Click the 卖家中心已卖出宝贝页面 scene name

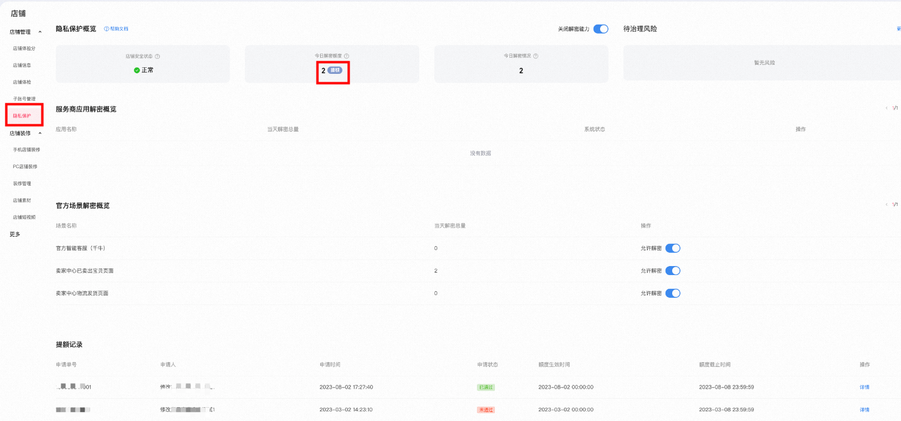[85, 271]
